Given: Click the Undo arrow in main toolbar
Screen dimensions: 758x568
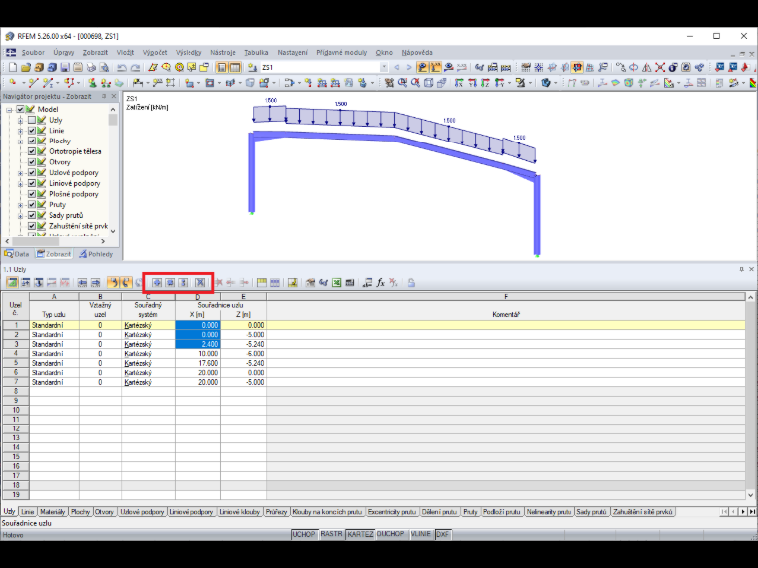Looking at the screenshot, I should pos(122,67).
